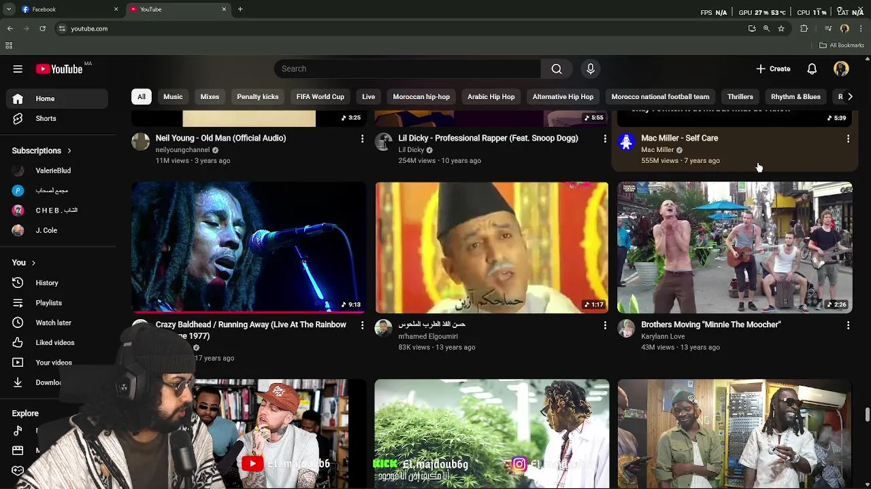This screenshot has width=871, height=489.
Task: Click the Create button
Action: click(x=774, y=69)
